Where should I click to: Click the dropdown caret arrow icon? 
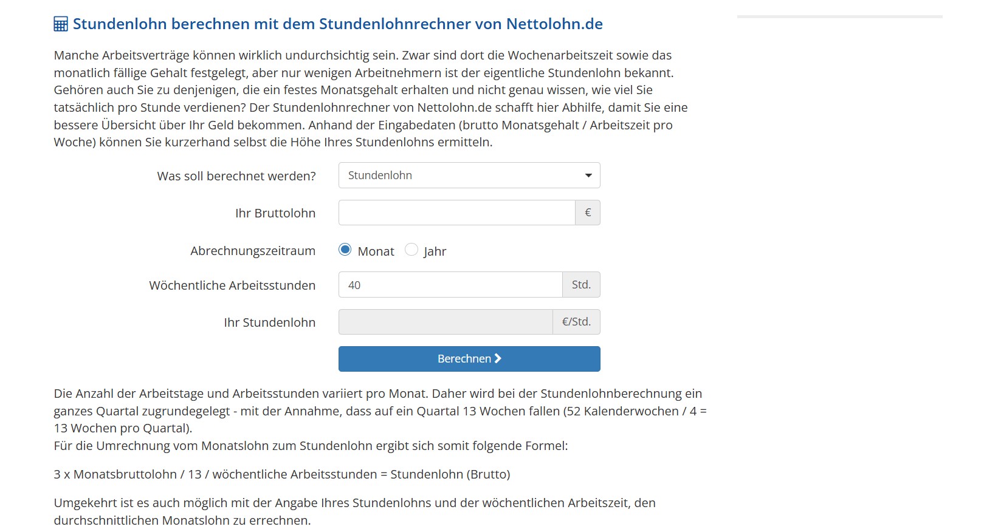click(x=588, y=176)
